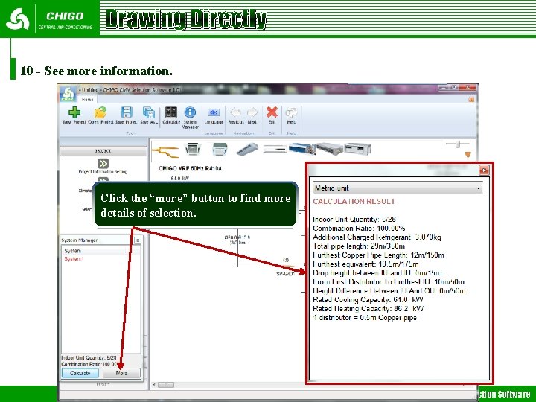Open the Metric unit dropdown
This screenshot has width=536, height=402.
[x=398, y=188]
